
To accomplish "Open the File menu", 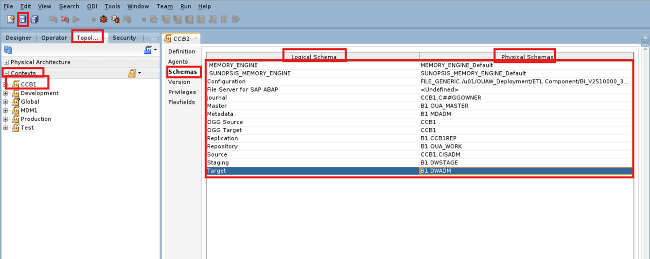I will pos(8,6).
